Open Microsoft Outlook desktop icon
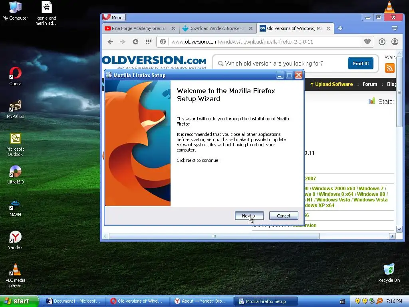409x307 pixels. coord(15,145)
